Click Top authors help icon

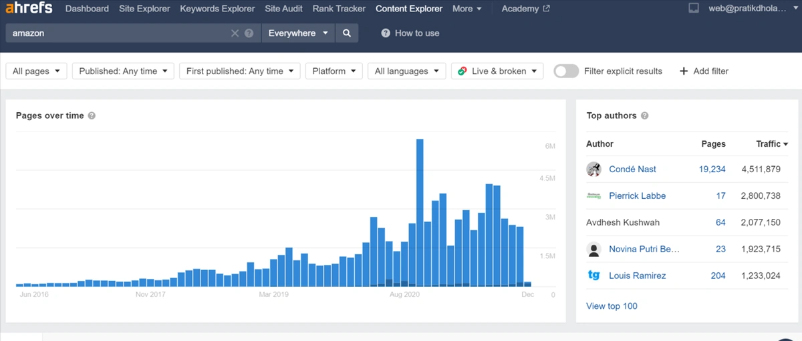[644, 115]
